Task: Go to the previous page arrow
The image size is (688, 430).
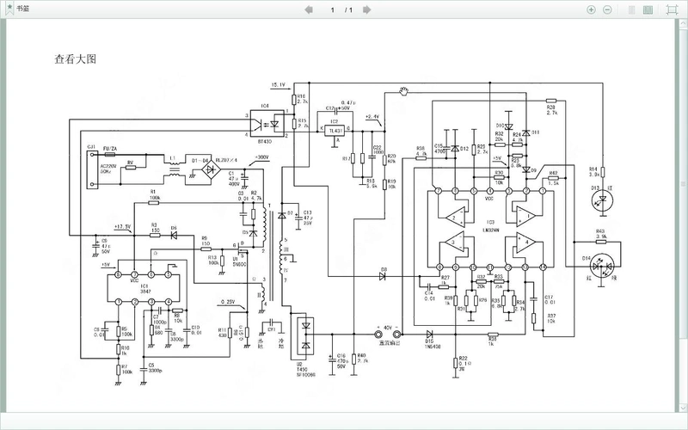Action: point(308,9)
